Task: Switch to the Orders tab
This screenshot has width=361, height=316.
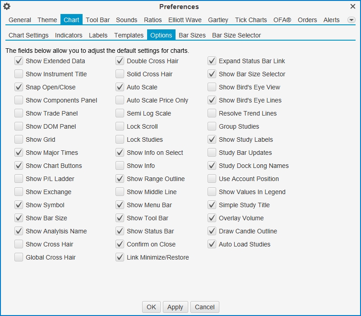Action: click(x=307, y=20)
